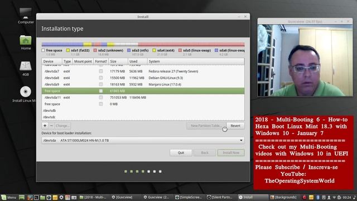Toggle format checkbox on selected free space row
The image size is (357, 201).
[x=100, y=91]
